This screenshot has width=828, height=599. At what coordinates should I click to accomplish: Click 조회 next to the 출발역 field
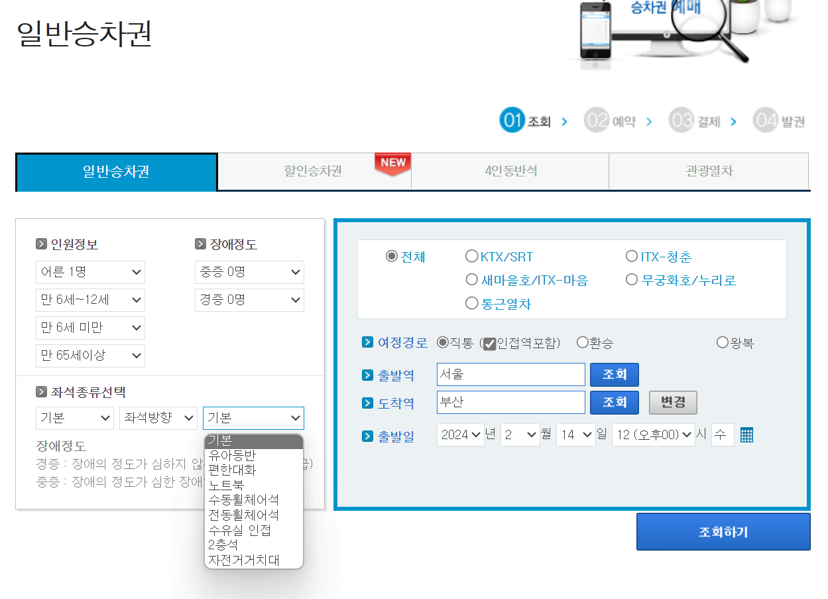(x=614, y=375)
